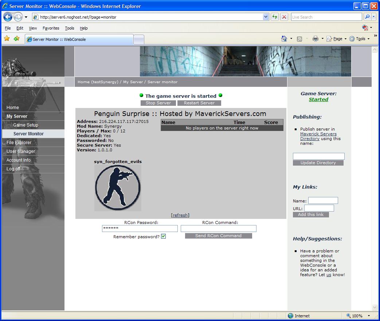Click the Refresh page icon
Viewport: 380px width, 321px height.
(275, 17)
